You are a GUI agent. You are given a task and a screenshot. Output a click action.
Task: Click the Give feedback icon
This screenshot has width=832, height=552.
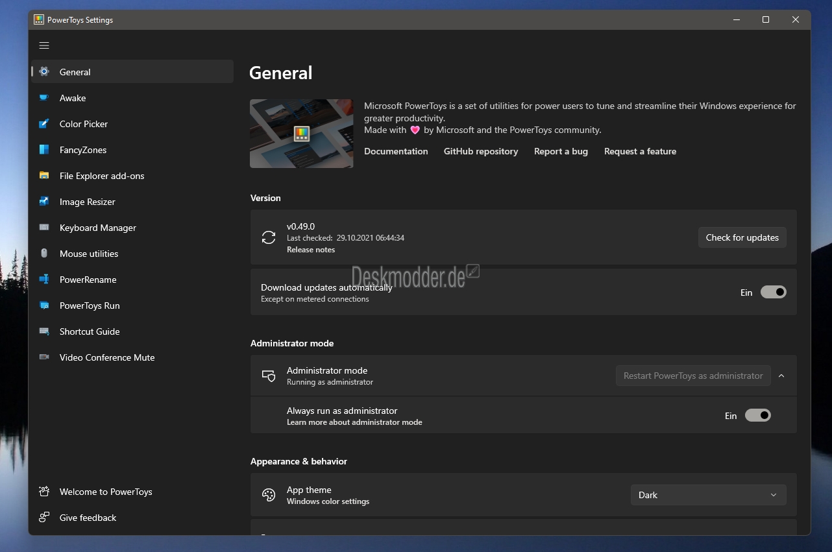44,518
